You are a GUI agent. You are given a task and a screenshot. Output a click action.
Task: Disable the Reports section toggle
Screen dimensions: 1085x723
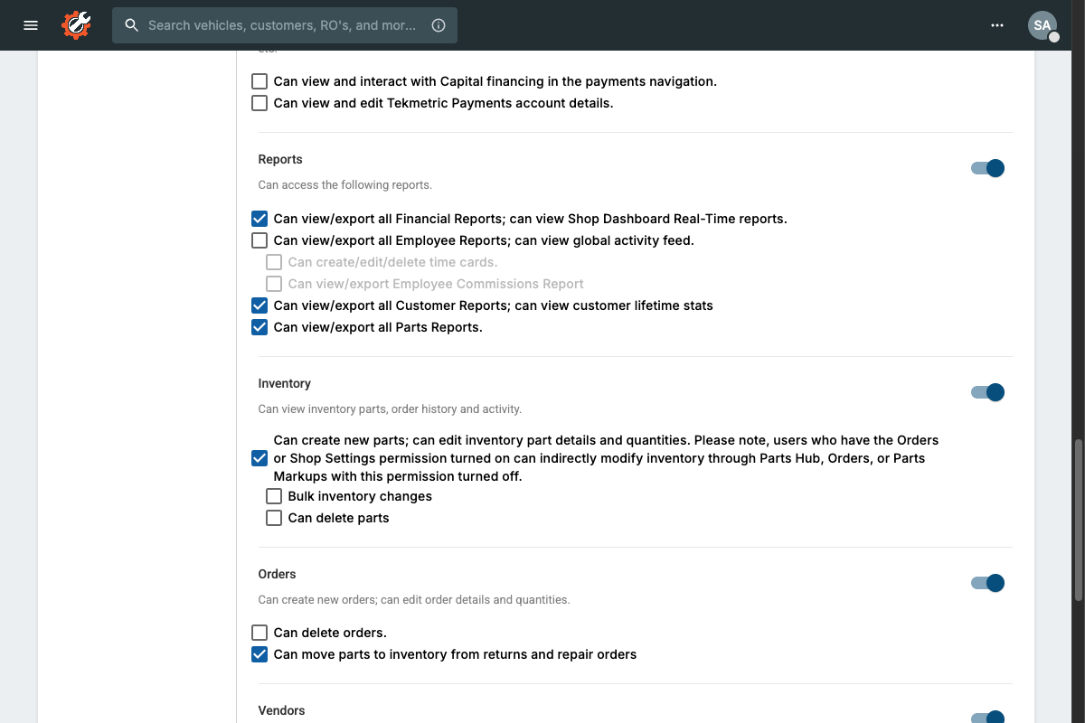[x=987, y=168]
